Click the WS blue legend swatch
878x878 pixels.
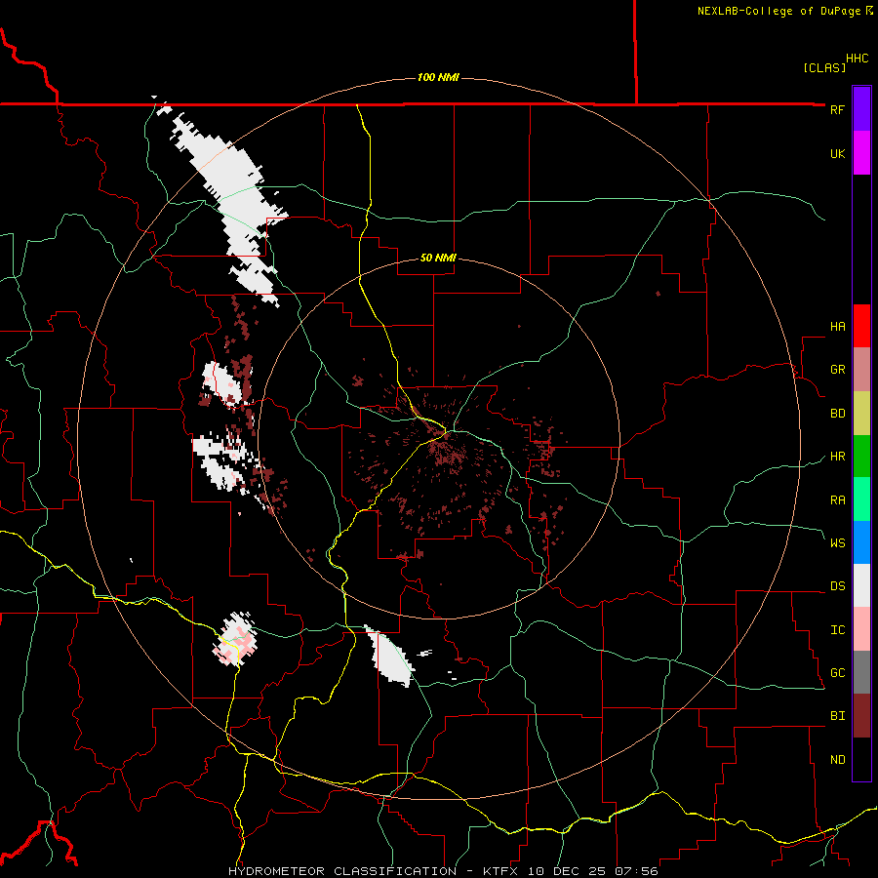pos(861,542)
